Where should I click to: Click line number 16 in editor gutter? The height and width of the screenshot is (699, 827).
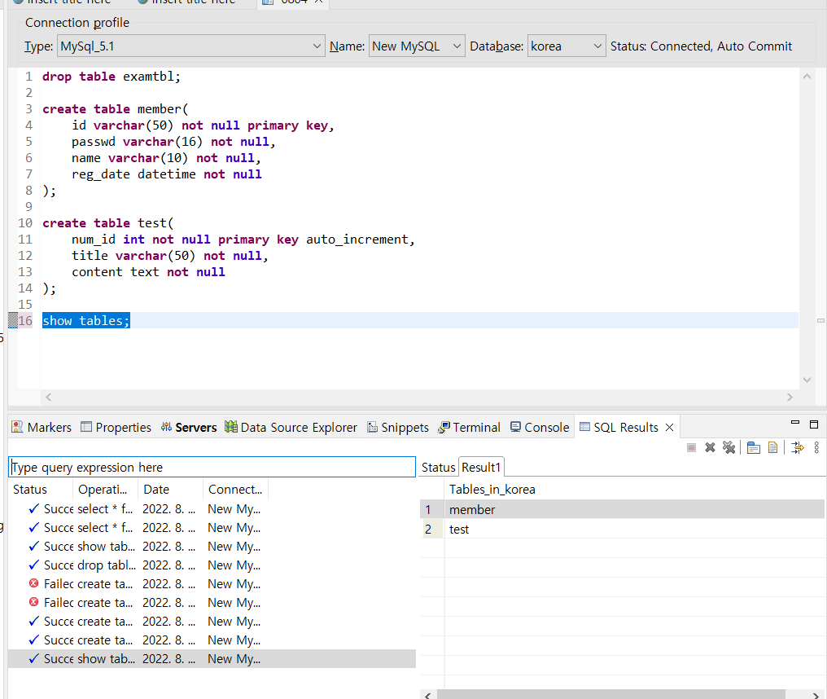[x=24, y=320]
